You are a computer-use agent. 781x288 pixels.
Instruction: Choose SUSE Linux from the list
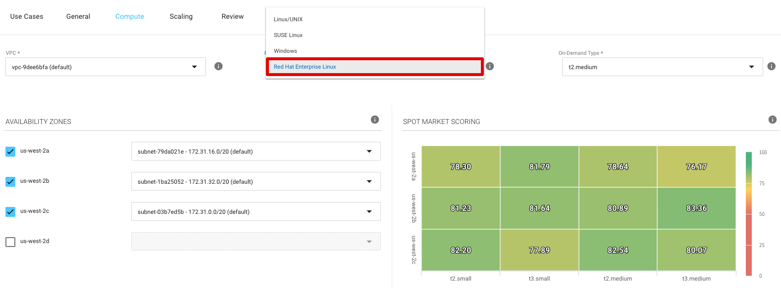tap(288, 35)
